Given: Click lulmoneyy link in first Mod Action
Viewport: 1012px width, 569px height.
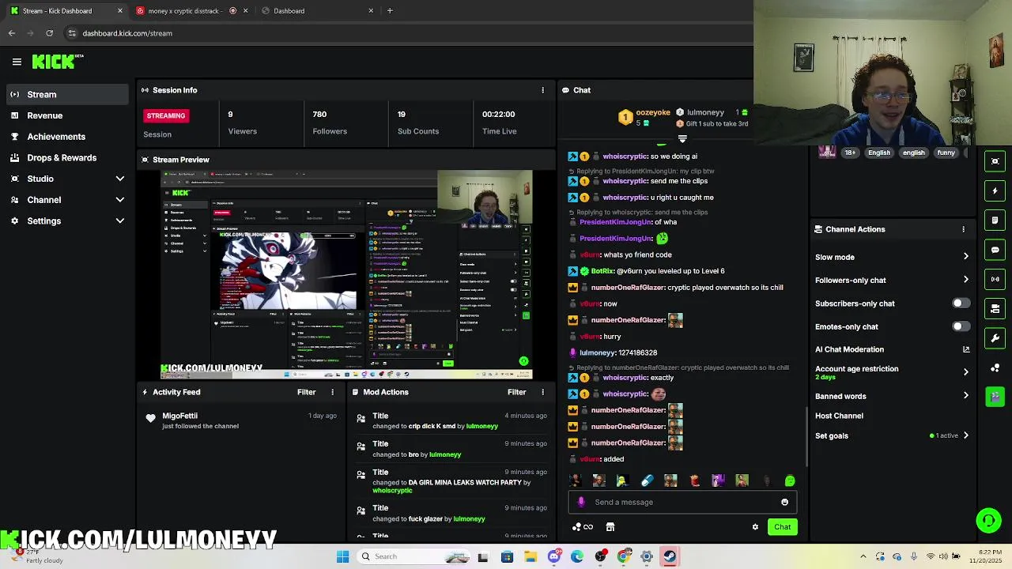Looking at the screenshot, I should tap(481, 427).
